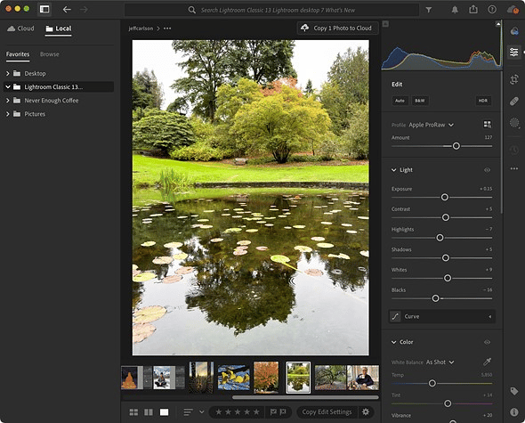Viewport: 525px width, 423px height.
Task: Toggle the left panel sidebar icon
Action: pyautogui.click(x=44, y=9)
